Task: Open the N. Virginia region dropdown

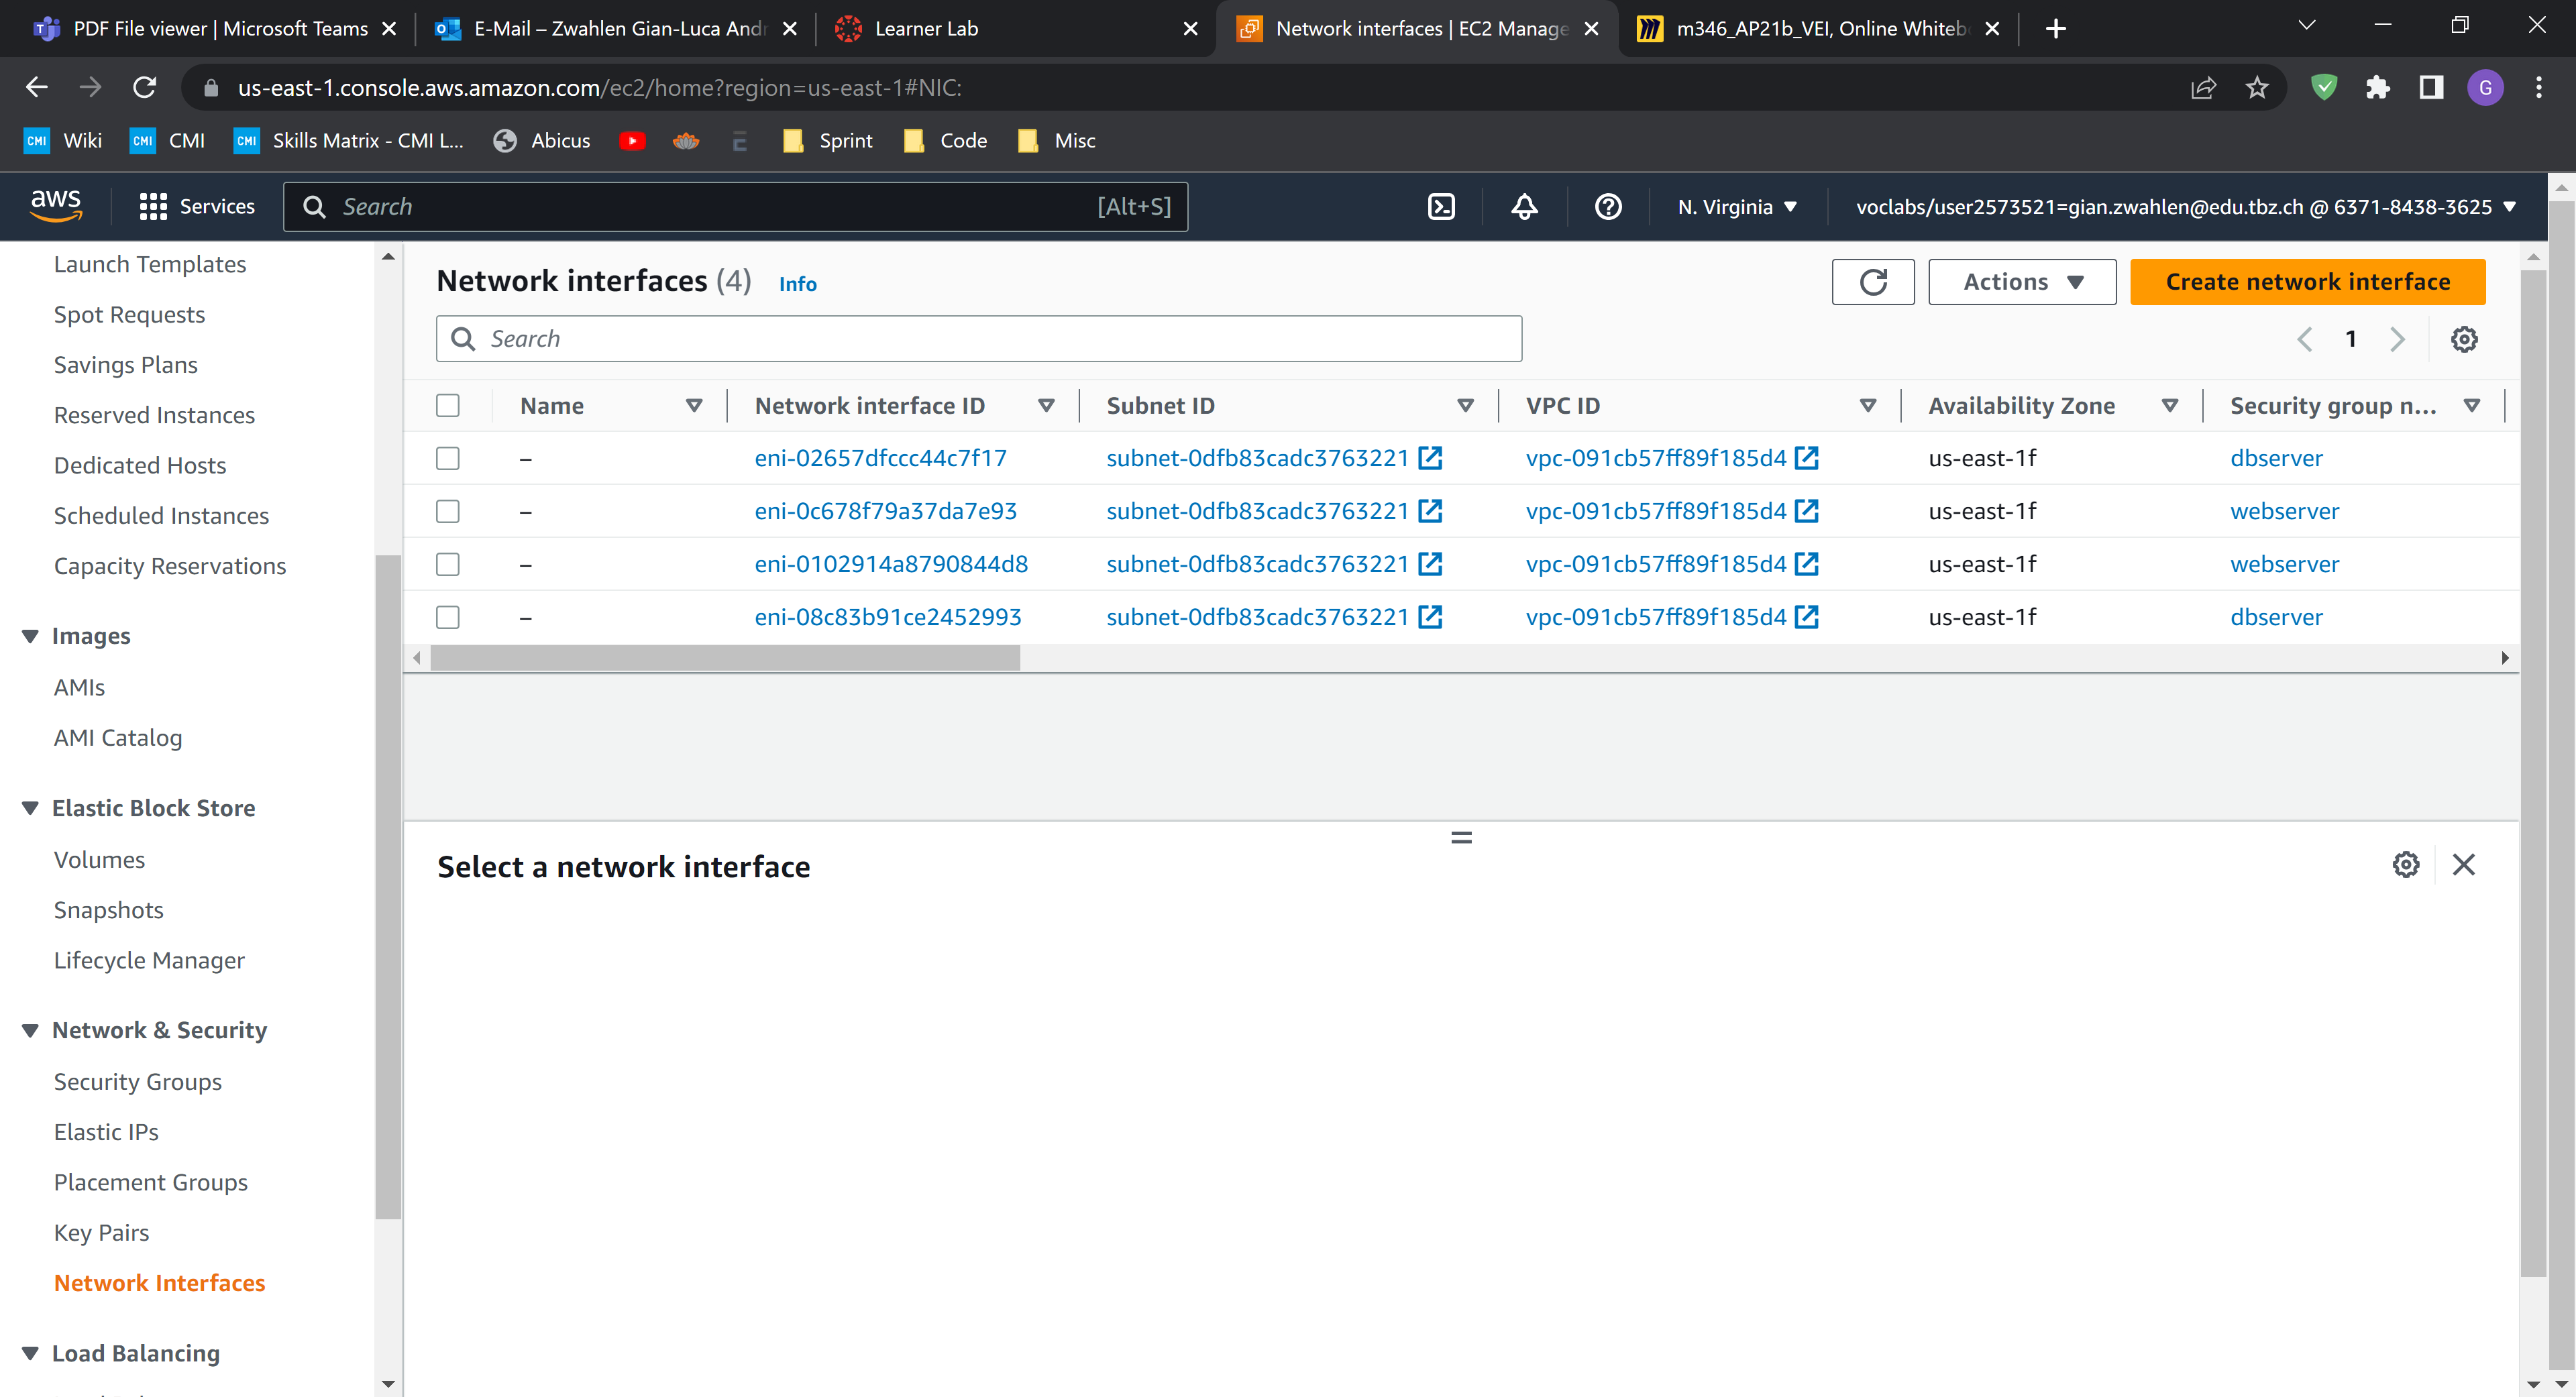Action: click(1737, 207)
